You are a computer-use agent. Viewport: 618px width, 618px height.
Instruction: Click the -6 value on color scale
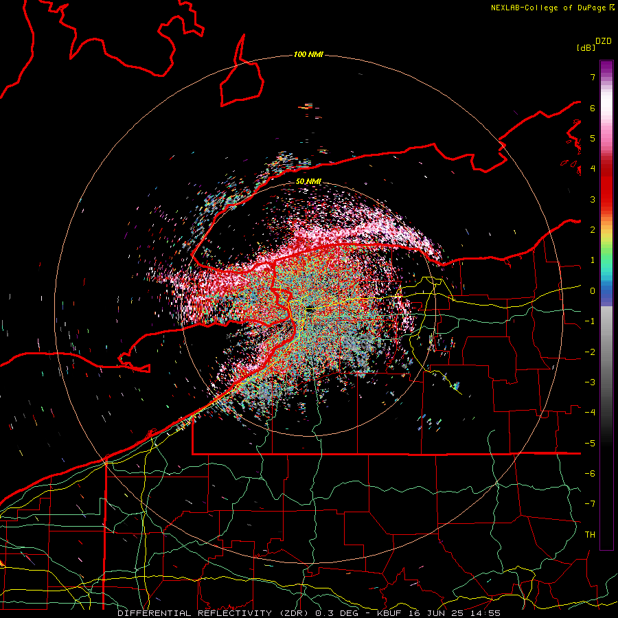pos(590,474)
